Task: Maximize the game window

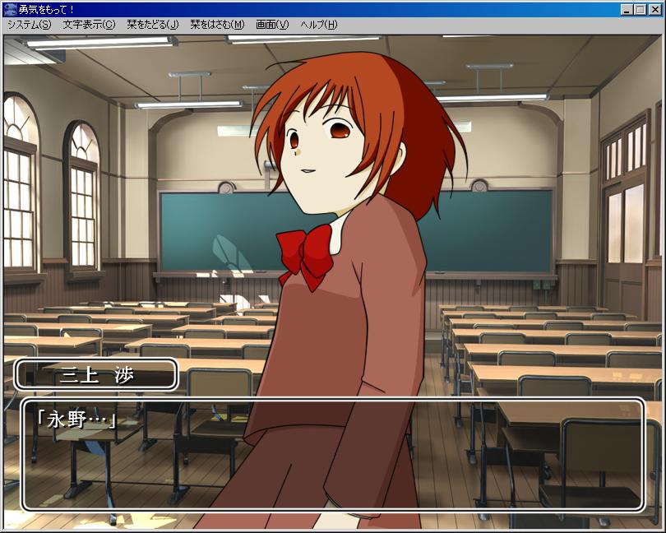Action: coord(640,9)
